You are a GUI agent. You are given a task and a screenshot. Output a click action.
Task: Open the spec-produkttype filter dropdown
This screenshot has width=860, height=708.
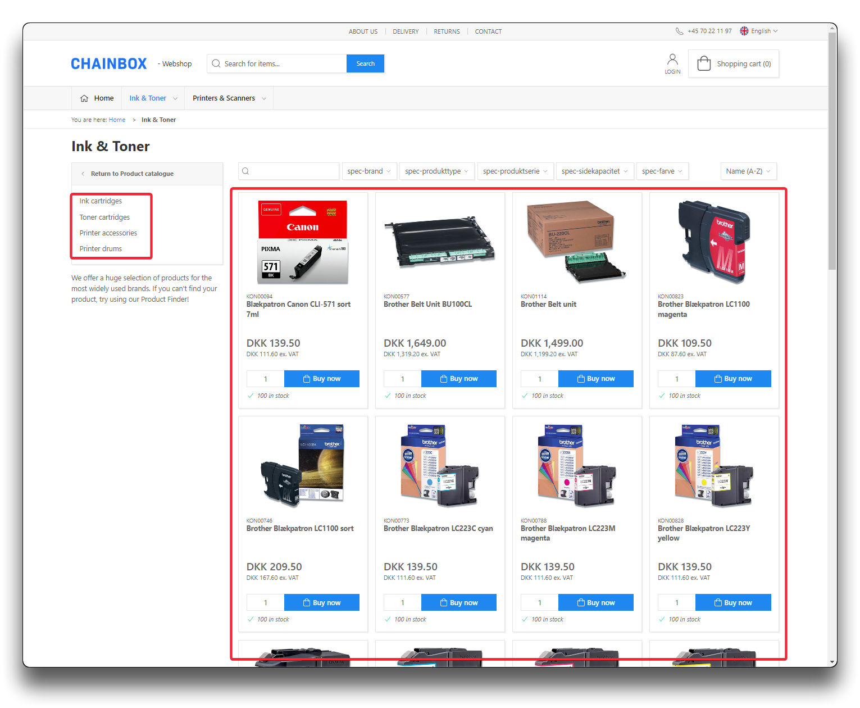(x=436, y=171)
